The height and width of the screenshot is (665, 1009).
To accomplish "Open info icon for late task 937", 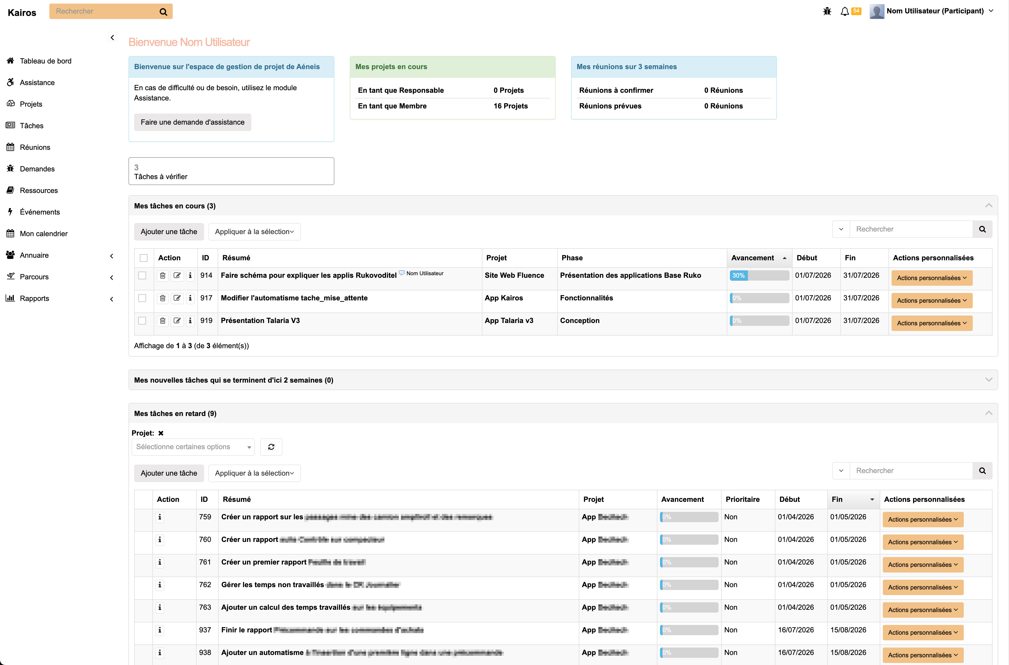I will [160, 630].
